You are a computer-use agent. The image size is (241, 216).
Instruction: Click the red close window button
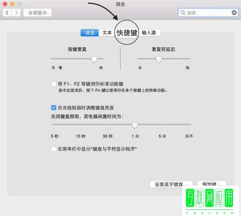[x=5, y=4]
